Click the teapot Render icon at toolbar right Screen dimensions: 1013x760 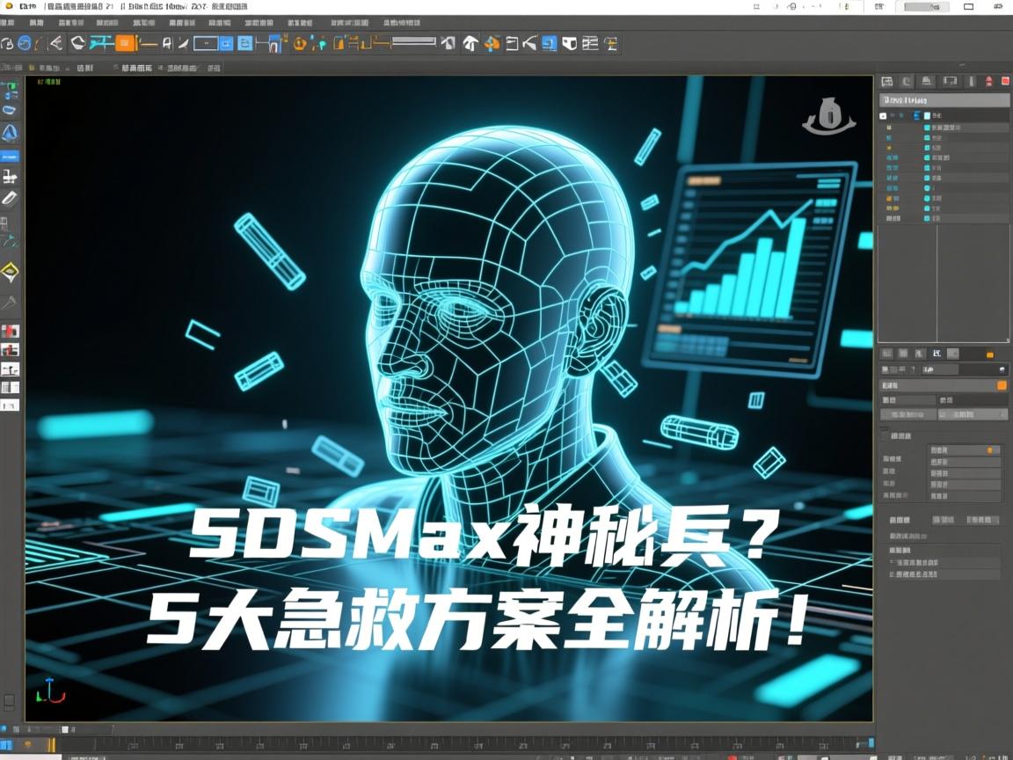[x=610, y=43]
